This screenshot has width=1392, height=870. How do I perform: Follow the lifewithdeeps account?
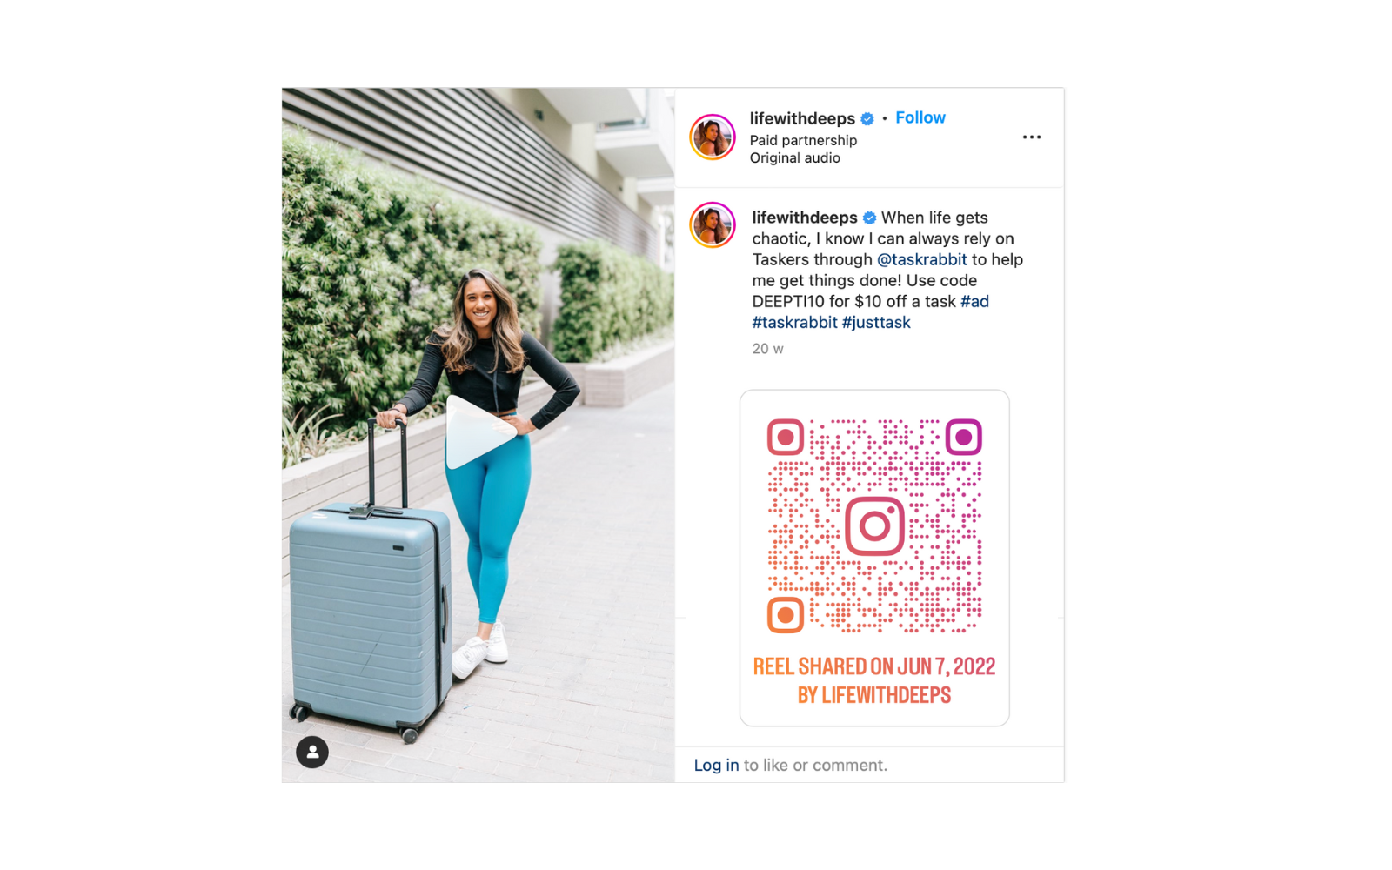coord(920,117)
